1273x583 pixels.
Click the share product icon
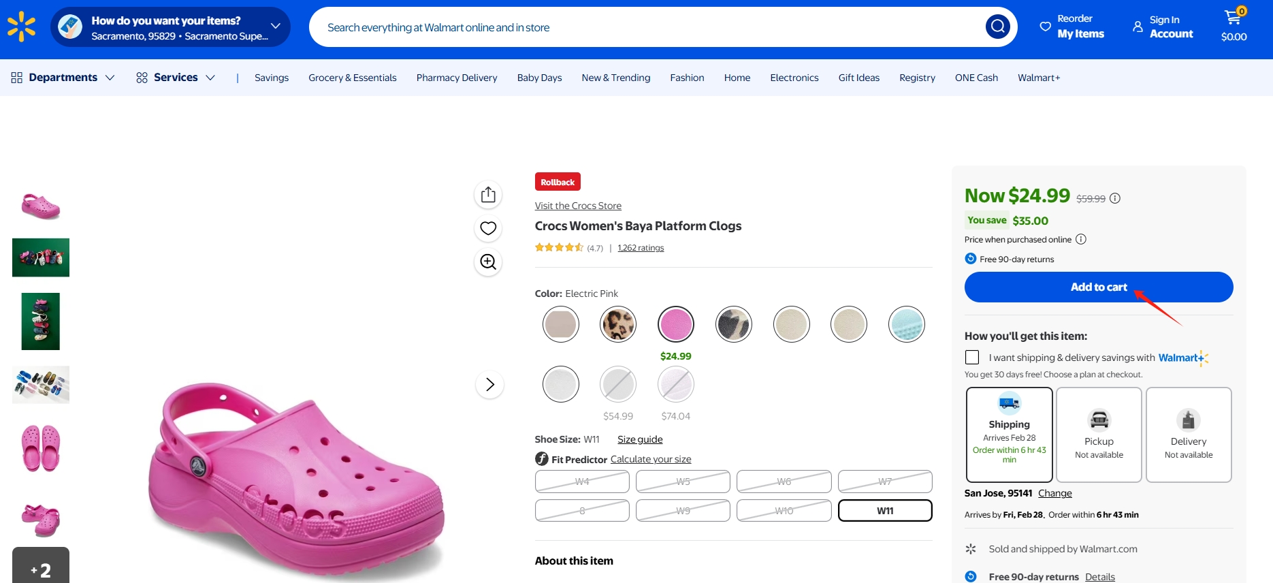click(488, 195)
